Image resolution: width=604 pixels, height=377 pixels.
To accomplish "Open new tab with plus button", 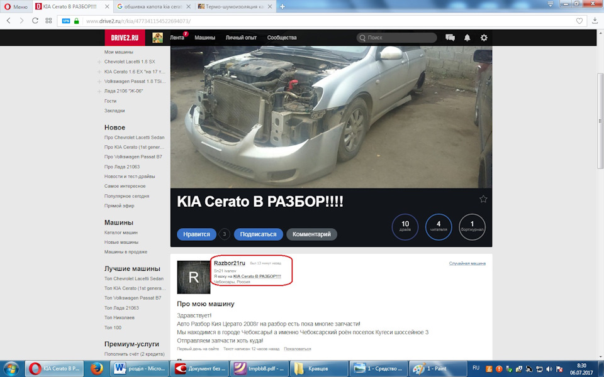I will click(282, 6).
